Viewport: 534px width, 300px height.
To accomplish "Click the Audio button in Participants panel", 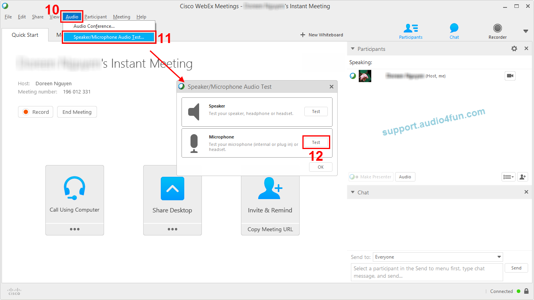I will click(405, 177).
